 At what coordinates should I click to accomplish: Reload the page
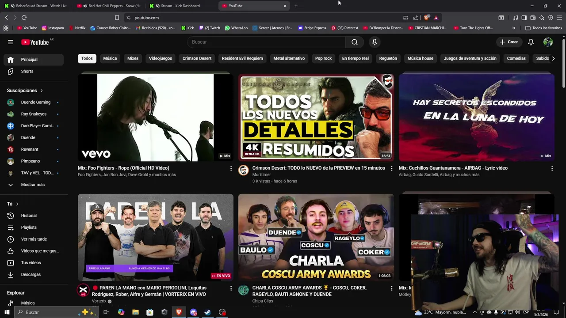tap(24, 18)
